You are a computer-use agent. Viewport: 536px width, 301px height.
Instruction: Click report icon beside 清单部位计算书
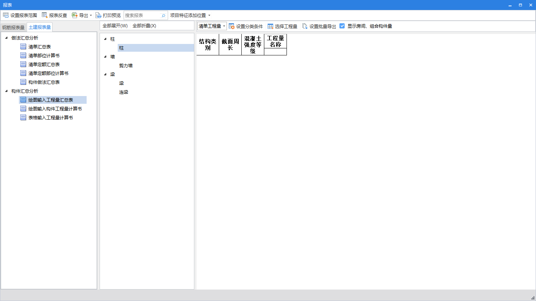pyautogui.click(x=23, y=55)
